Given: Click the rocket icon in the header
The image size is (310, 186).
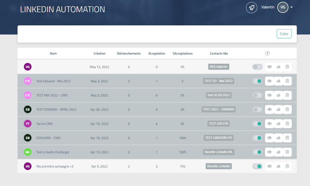Looking at the screenshot, I should coord(251,8).
